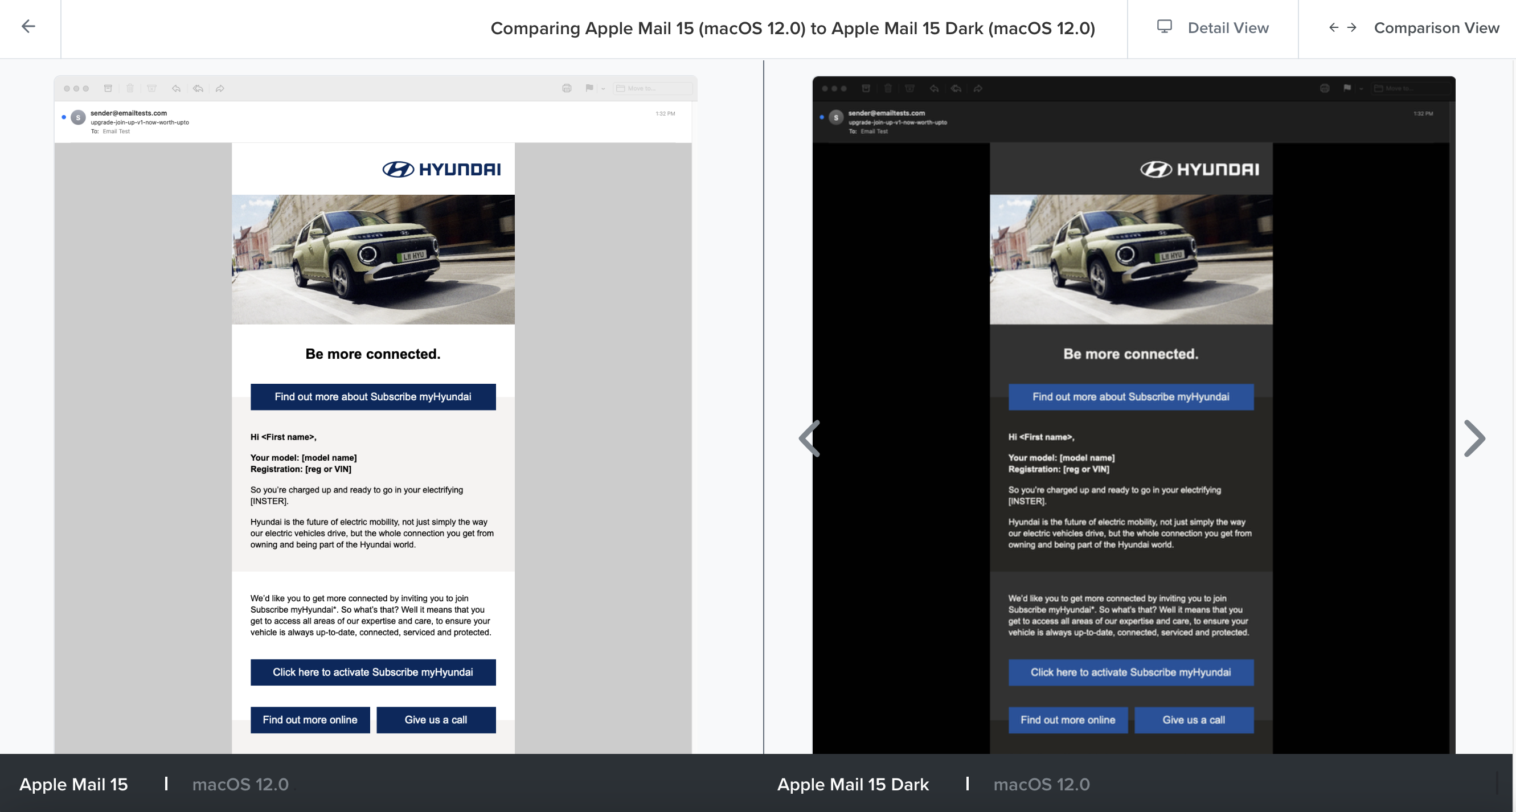Show the next client with the large right chevron

[1474, 438]
